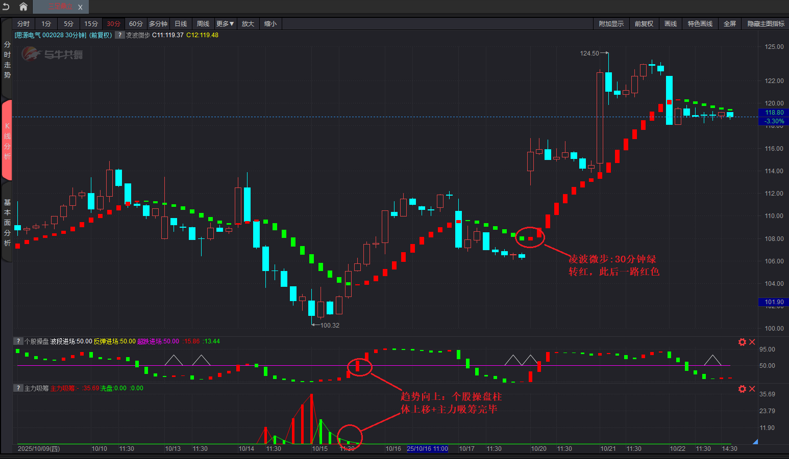This screenshot has width=789, height=459.
Task: Toggle 前复权 price adjustment
Action: tap(644, 24)
